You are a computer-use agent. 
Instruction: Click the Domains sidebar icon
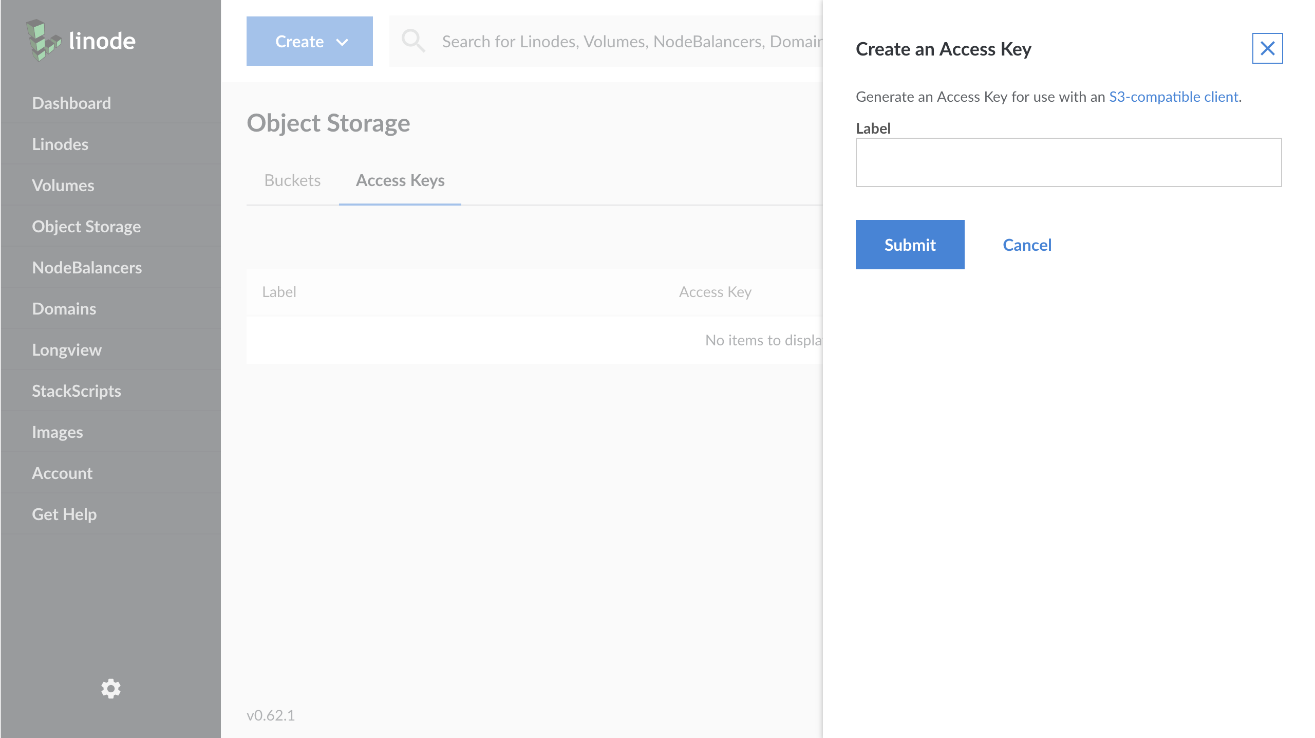(64, 308)
